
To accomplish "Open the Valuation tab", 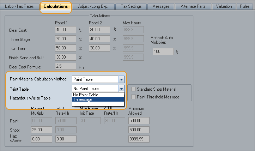I will tap(224, 6).
